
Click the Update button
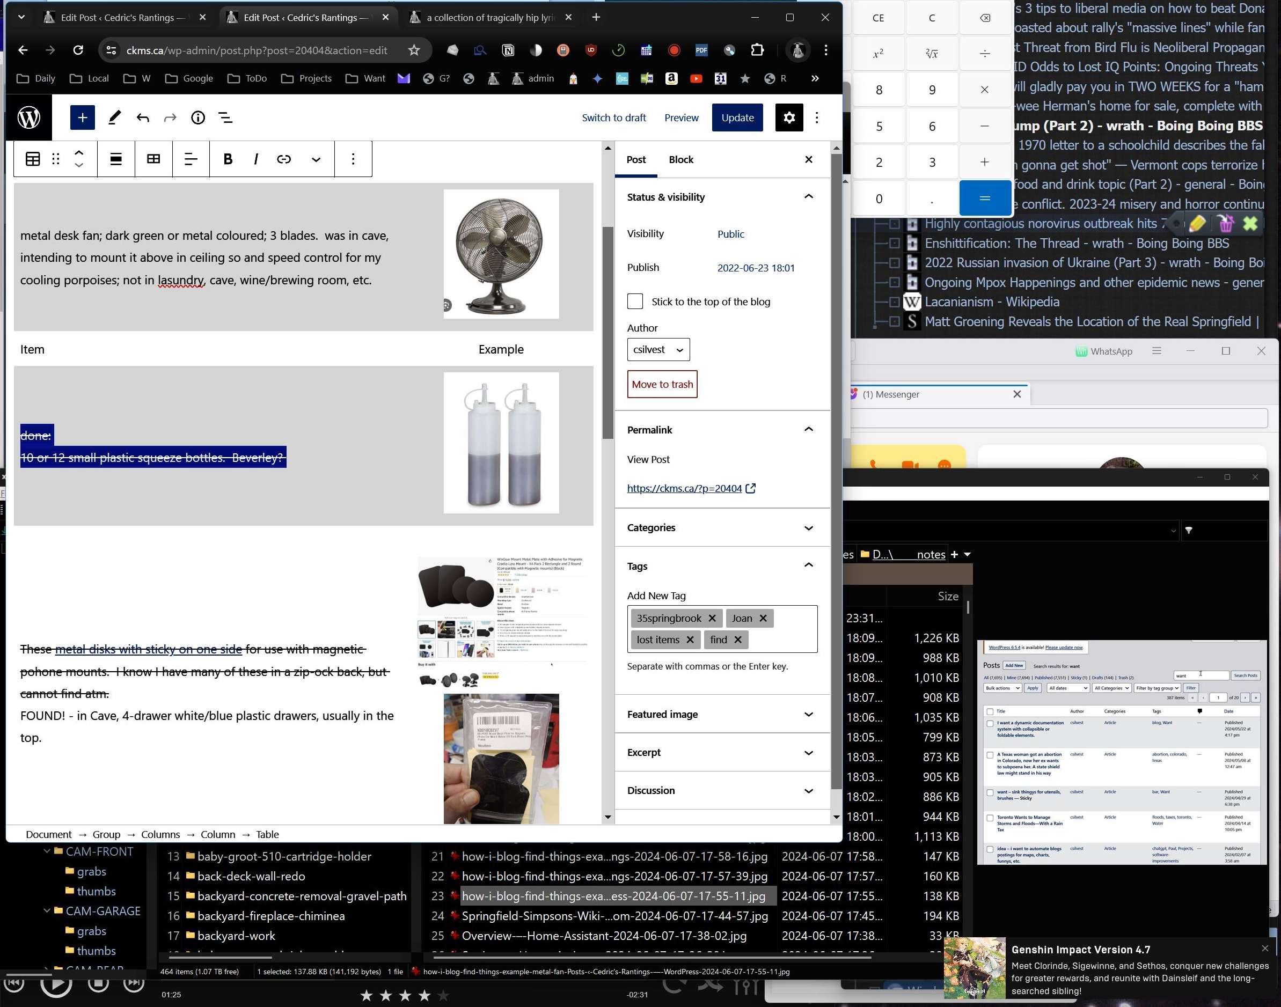click(737, 117)
